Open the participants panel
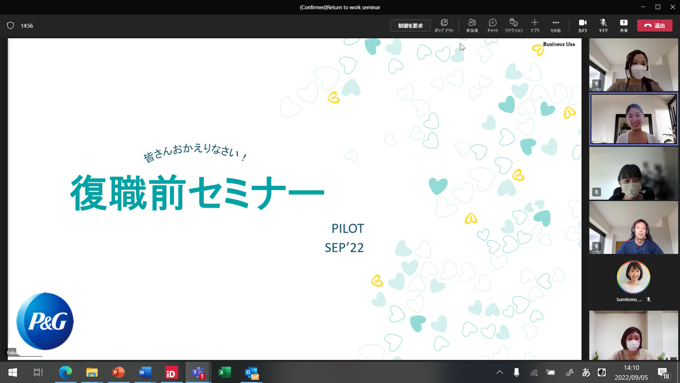Viewport: 680px width, 383px height. pyautogui.click(x=472, y=26)
